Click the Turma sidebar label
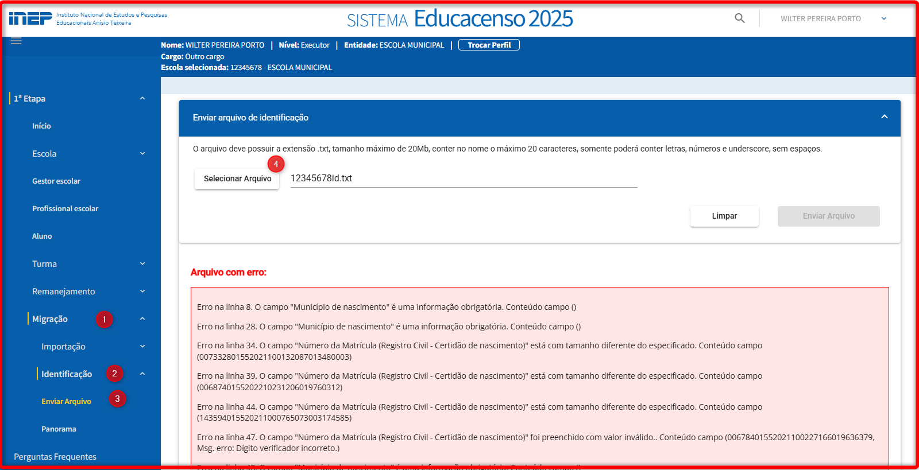Image resolution: width=919 pixels, height=470 pixels. coord(44,264)
